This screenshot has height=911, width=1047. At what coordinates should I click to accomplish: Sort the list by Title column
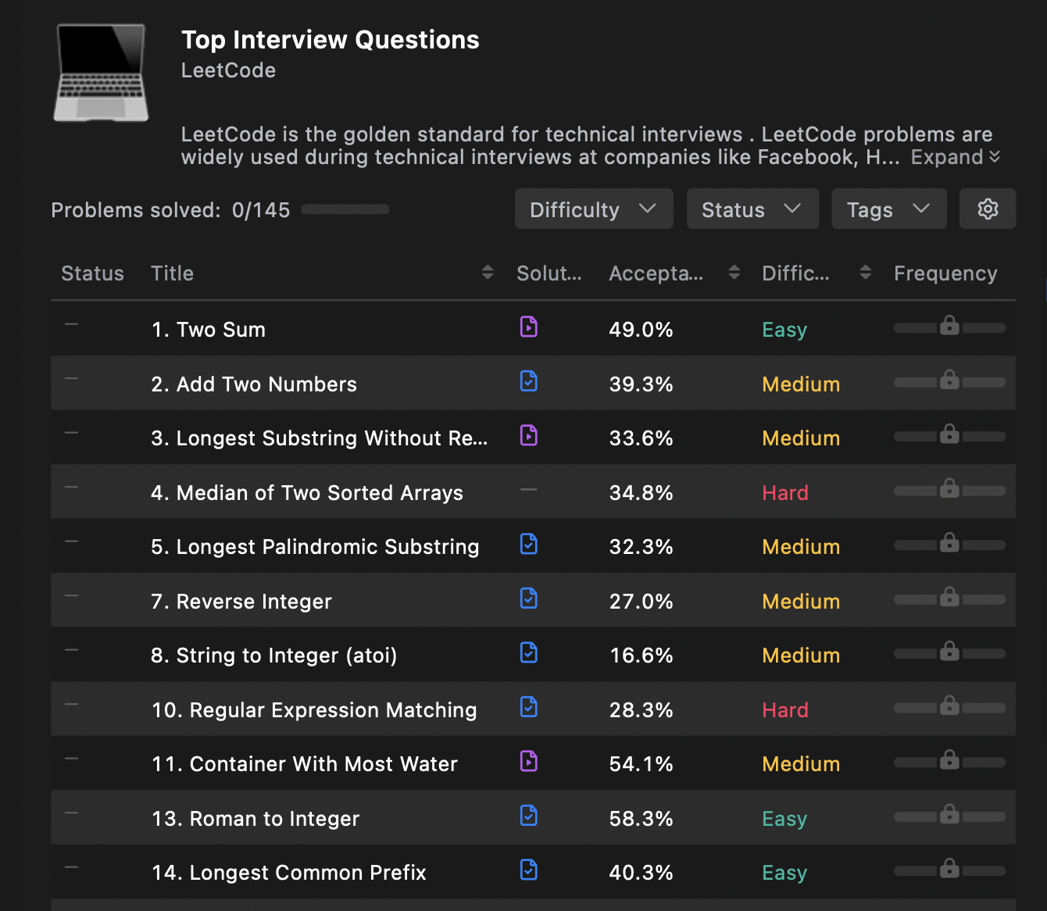488,273
